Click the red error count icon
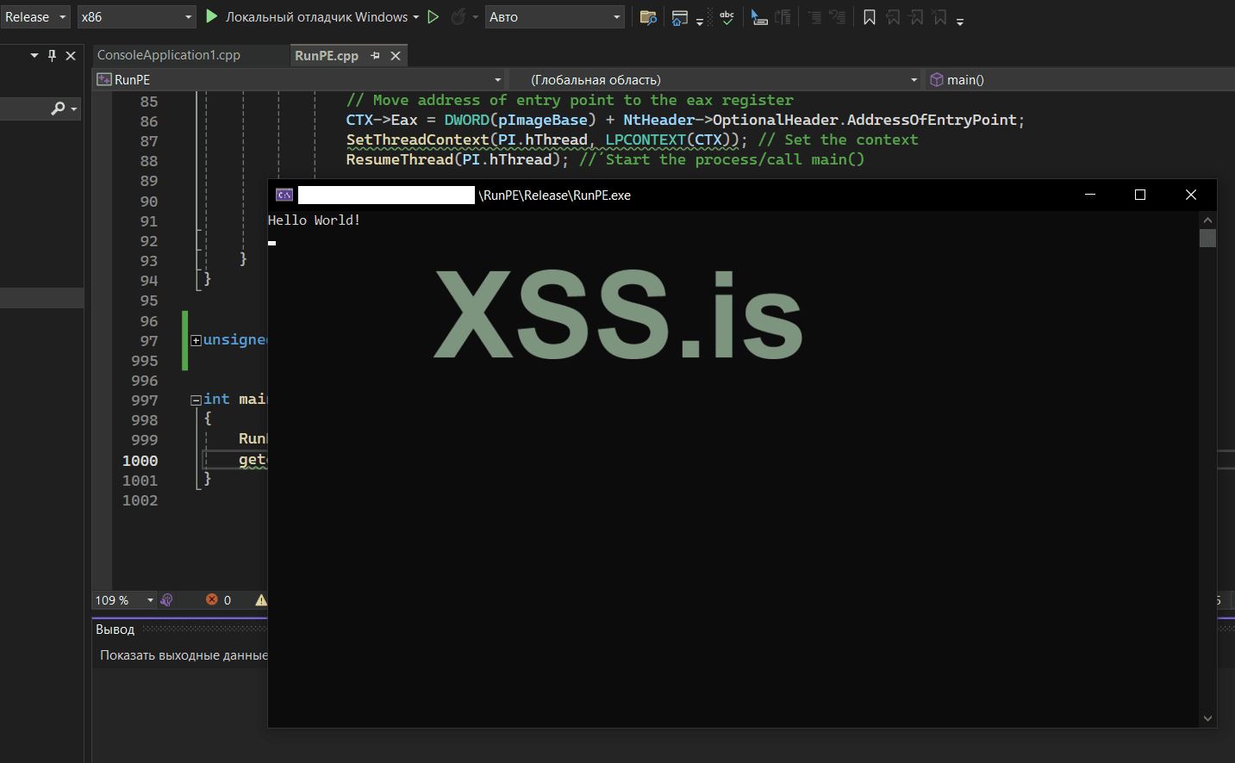 coord(212,600)
